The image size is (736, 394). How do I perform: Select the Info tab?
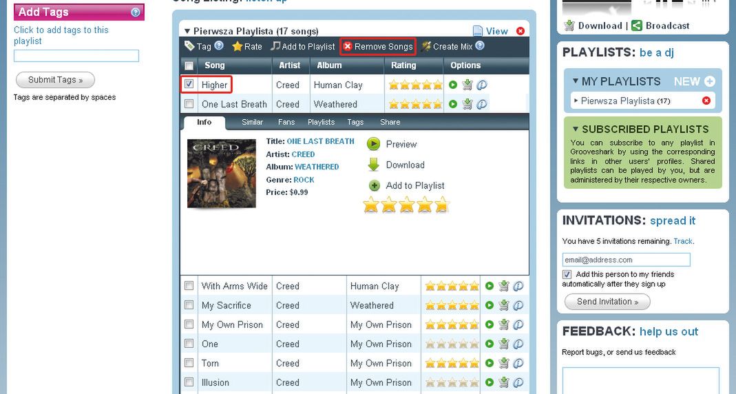coord(204,122)
